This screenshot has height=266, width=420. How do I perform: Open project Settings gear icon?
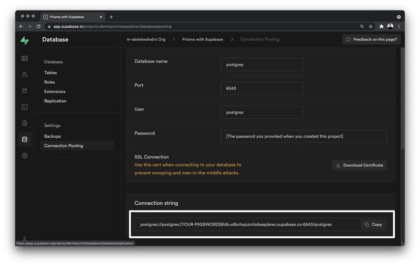coord(25,156)
